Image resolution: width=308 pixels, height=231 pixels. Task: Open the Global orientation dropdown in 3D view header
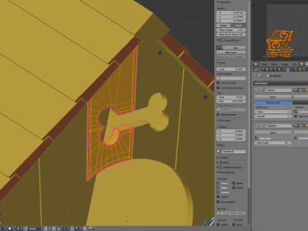[x=35, y=228]
